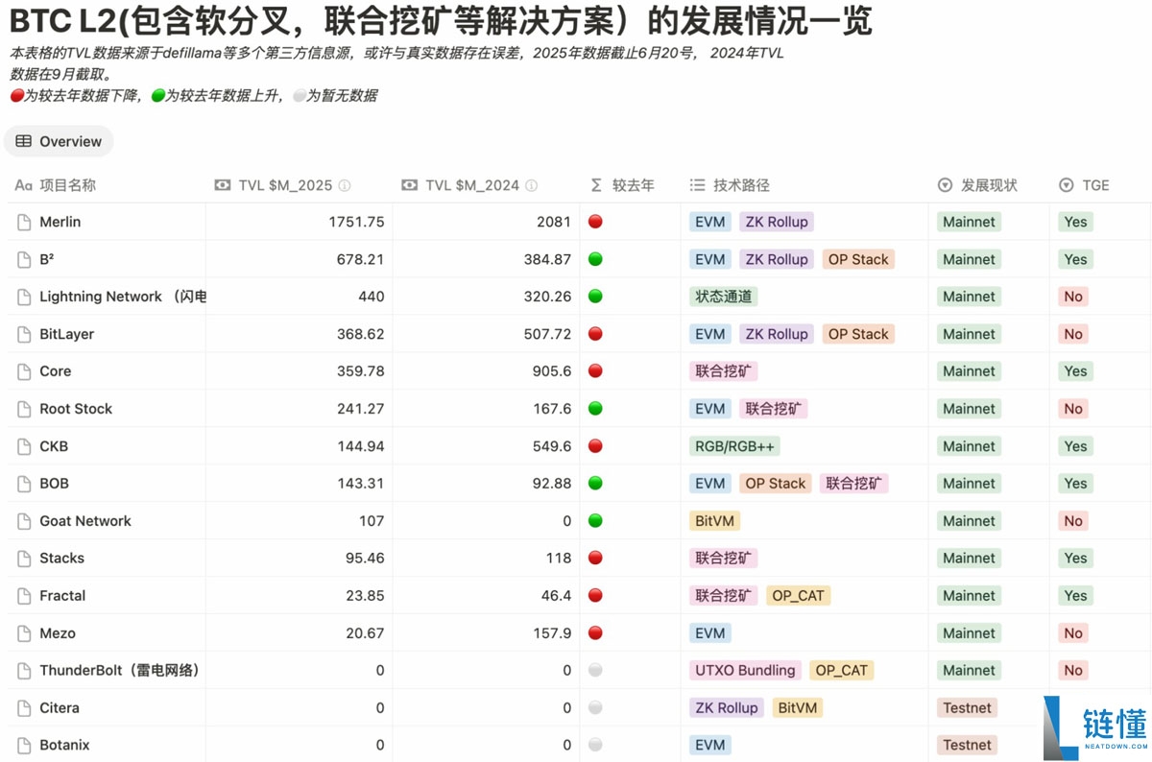Image resolution: width=1152 pixels, height=762 pixels.
Task: Click the table icon on the Overview tab
Action: 23,141
